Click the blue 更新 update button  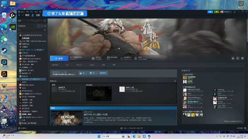click(x=59, y=58)
